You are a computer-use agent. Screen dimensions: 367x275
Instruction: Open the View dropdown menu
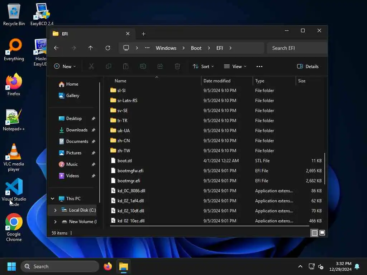pos(235,66)
